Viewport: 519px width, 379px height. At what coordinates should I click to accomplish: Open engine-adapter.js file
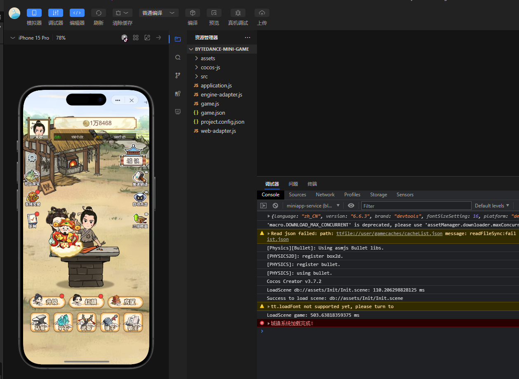(222, 94)
